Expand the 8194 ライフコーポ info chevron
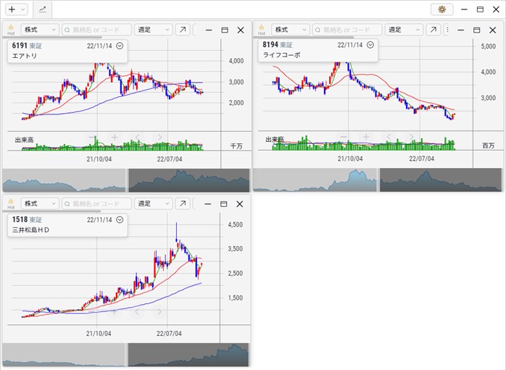506x370 pixels. (x=370, y=45)
